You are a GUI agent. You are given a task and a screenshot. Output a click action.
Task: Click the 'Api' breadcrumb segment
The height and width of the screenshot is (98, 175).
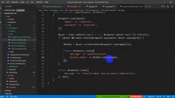coord(62,10)
